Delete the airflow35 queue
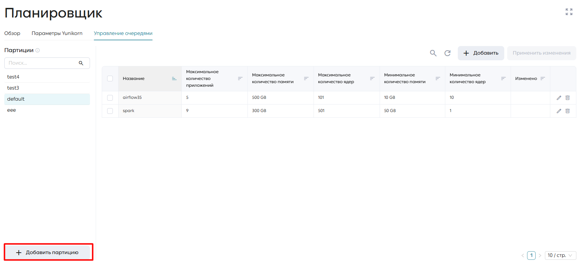The width and height of the screenshot is (581, 263). click(567, 98)
